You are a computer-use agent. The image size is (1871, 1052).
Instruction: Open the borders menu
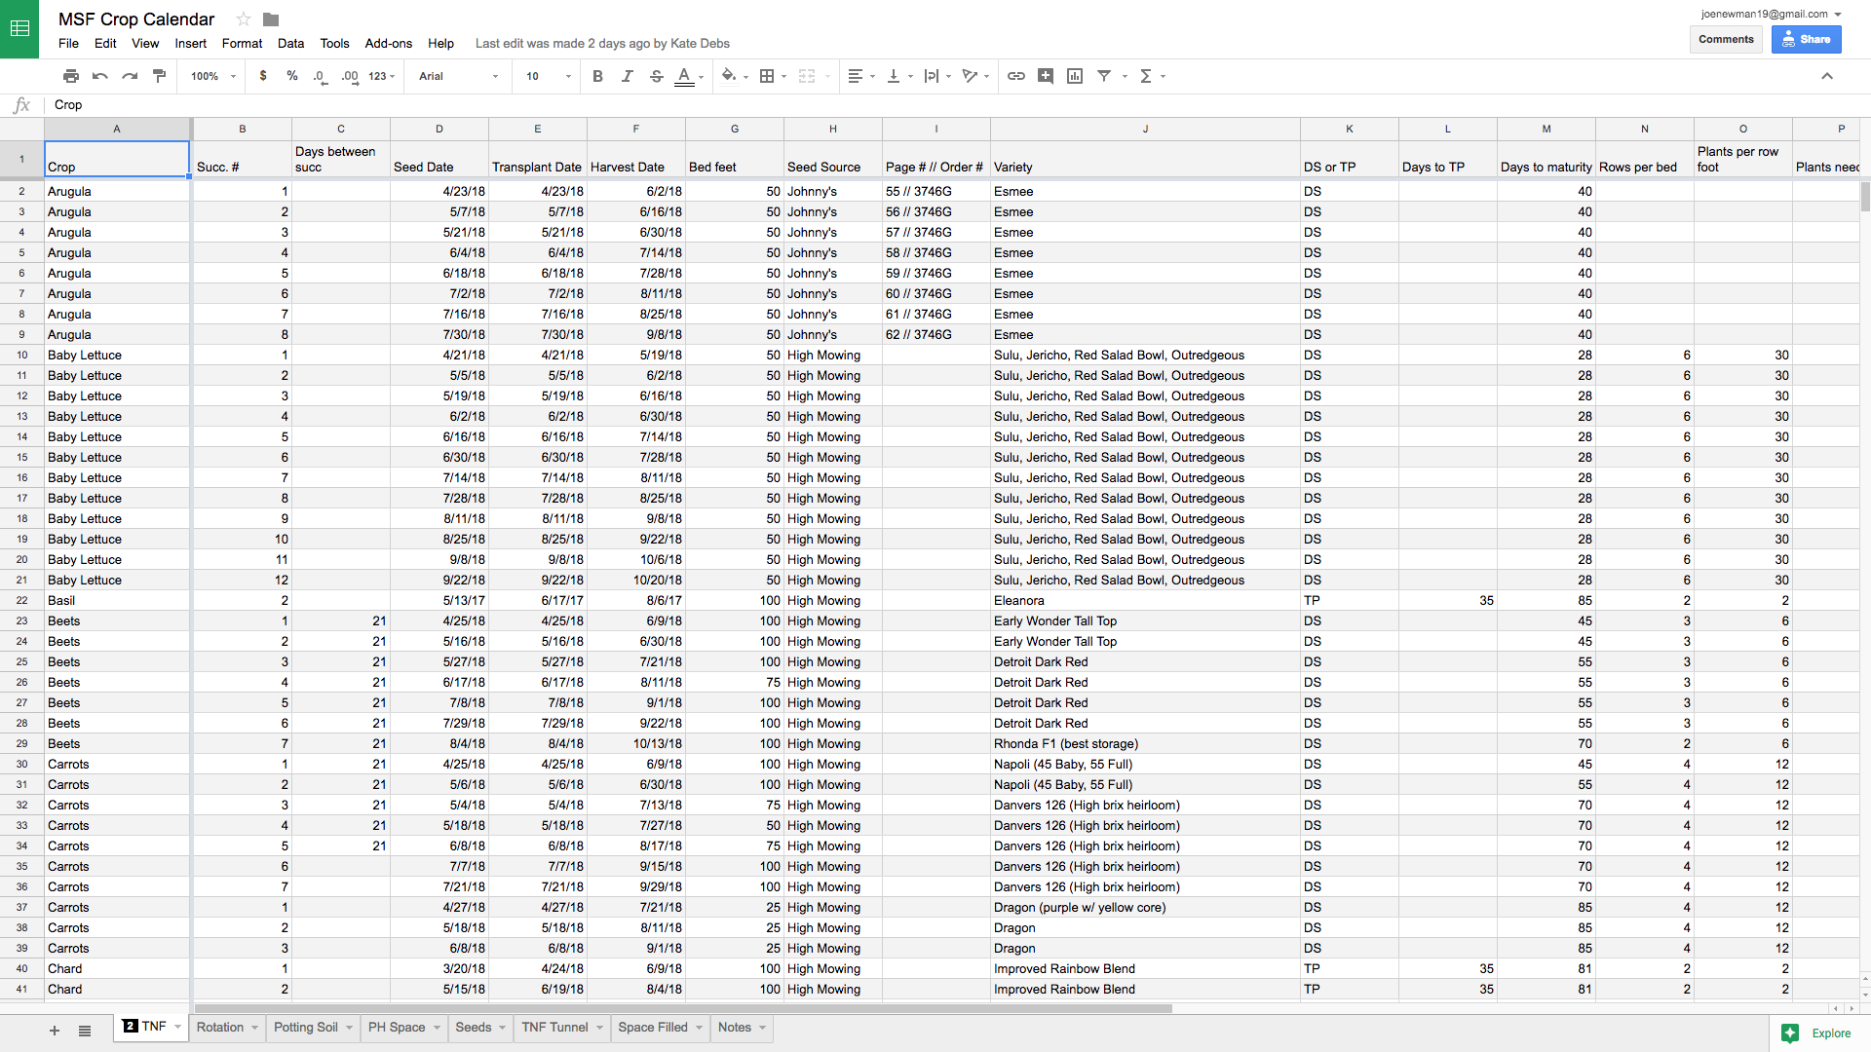[x=773, y=76]
